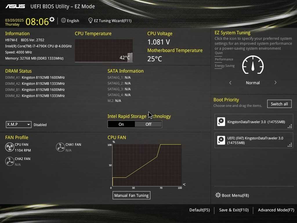Open the date and time settings gear
297x223 pixels.
pos(52,19)
